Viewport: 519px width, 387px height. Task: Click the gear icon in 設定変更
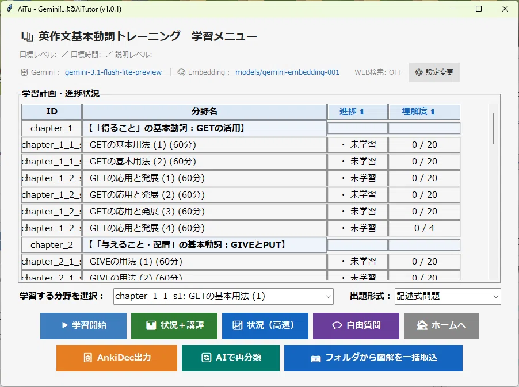[x=419, y=72]
